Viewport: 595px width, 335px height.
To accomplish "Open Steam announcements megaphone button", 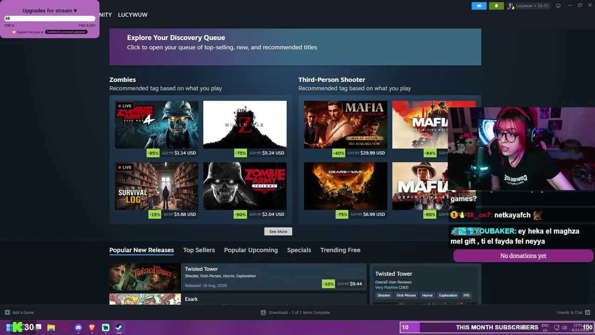I will [479, 6].
